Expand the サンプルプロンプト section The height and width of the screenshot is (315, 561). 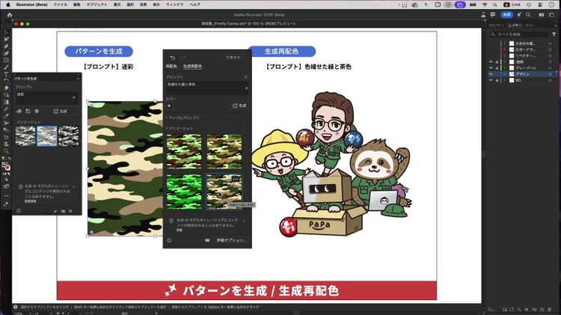tap(168, 118)
